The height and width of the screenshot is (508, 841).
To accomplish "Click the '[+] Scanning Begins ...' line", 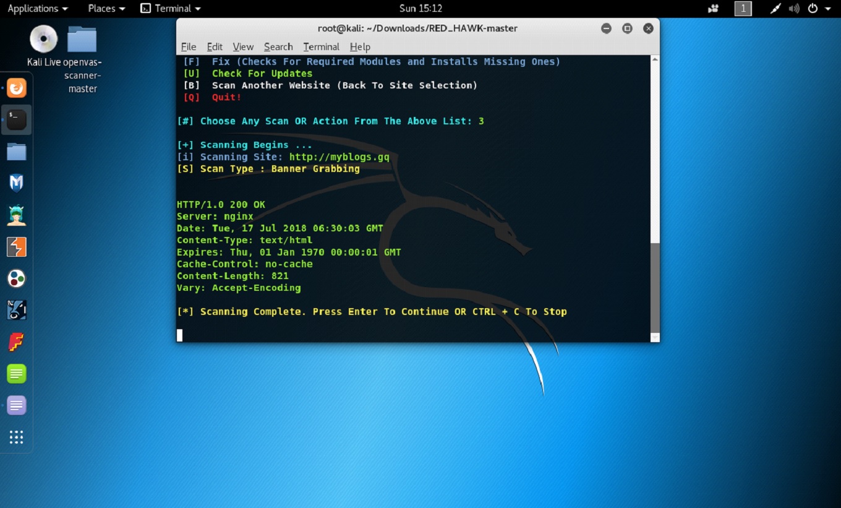I will point(244,145).
